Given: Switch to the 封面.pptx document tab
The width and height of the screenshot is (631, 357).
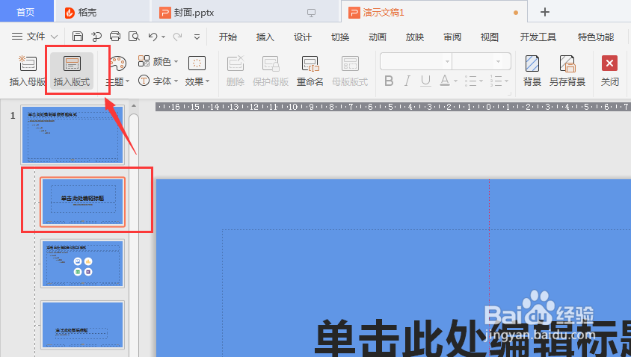Looking at the screenshot, I should [x=245, y=13].
